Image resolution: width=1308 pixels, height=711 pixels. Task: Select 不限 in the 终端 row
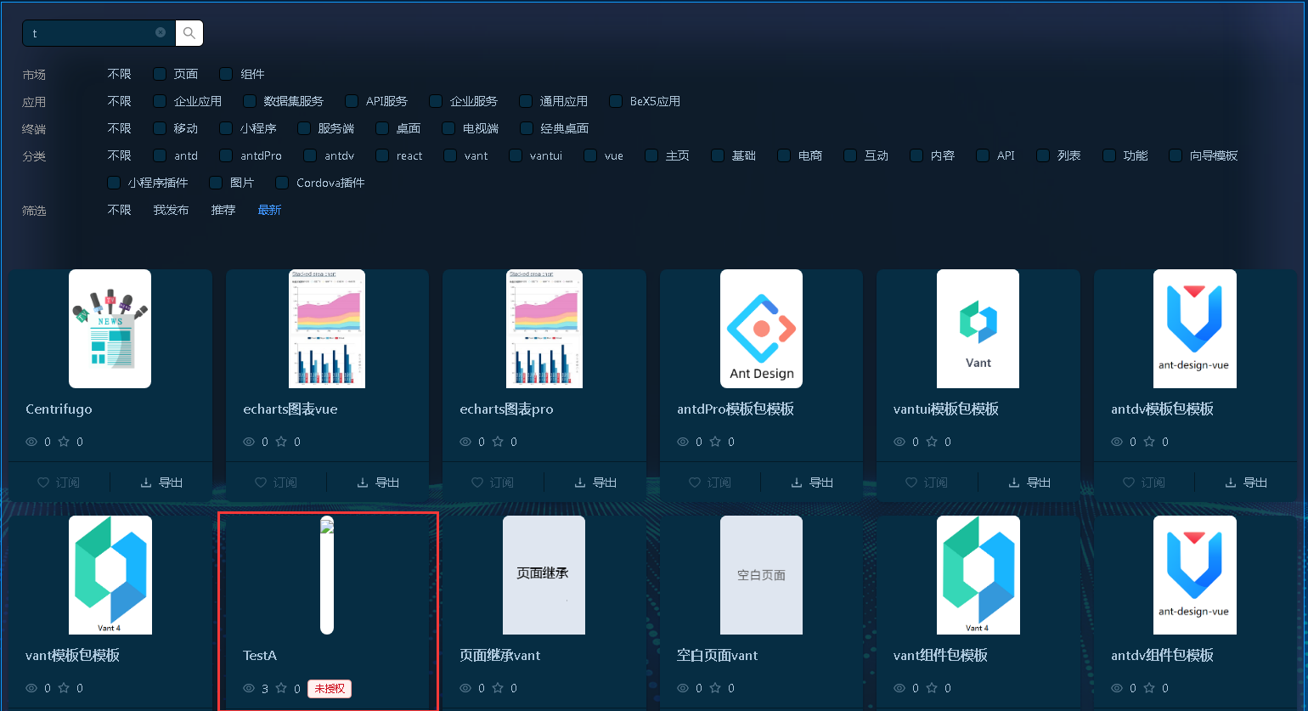tap(120, 128)
